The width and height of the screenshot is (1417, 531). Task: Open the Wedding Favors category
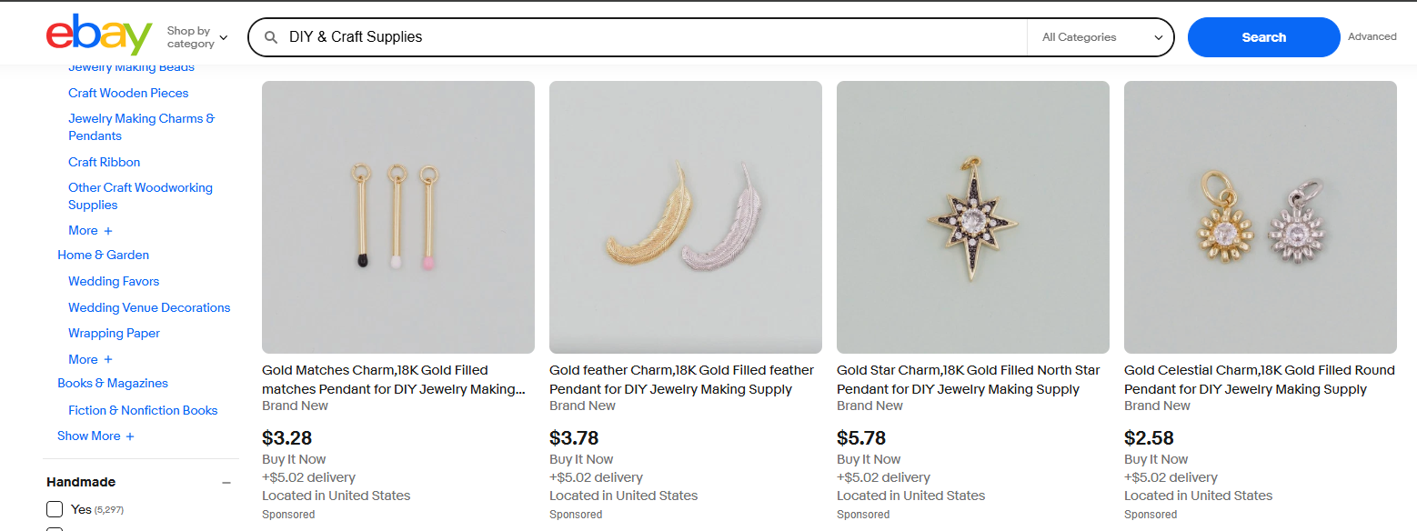[x=113, y=281]
